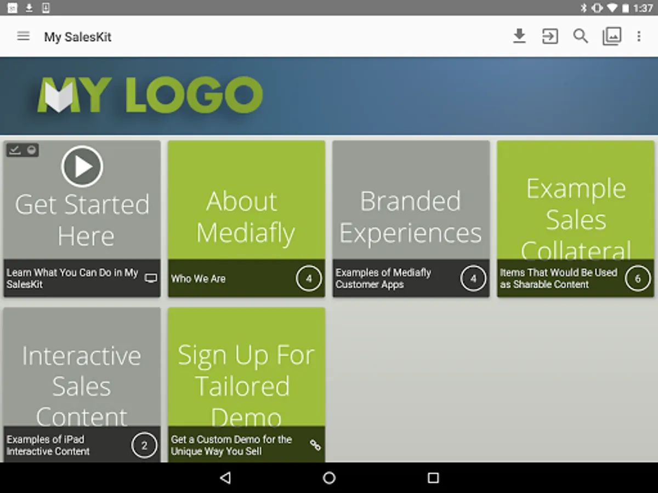Click count badge 2 on iPad Interactive Content

coord(144,445)
